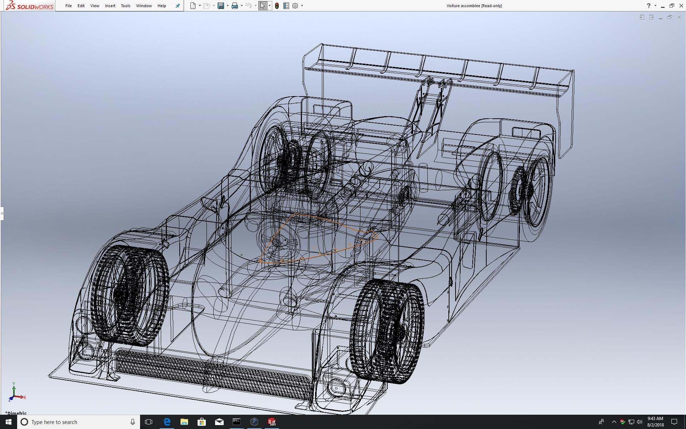The width and height of the screenshot is (686, 429).
Task: Pin the menu bar with pushpin
Action: (178, 6)
